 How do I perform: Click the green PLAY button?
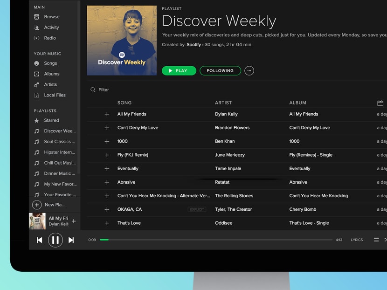tap(179, 70)
